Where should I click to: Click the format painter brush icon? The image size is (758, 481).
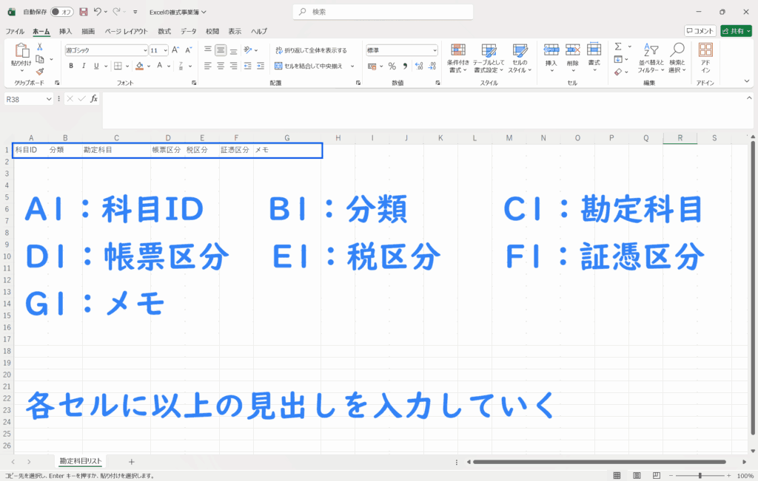(40, 72)
